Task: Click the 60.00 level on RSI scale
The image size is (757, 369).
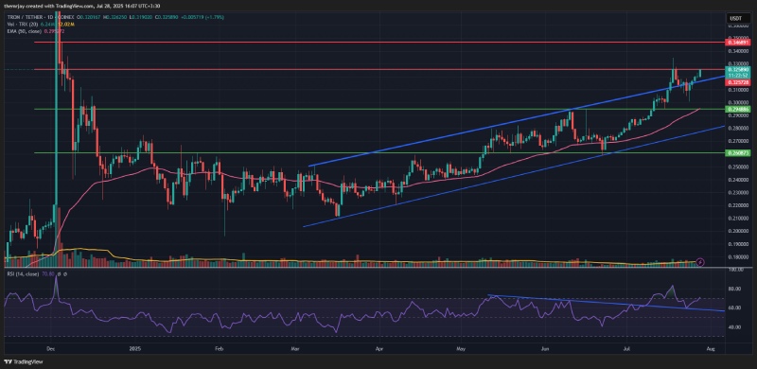Action: [x=735, y=307]
